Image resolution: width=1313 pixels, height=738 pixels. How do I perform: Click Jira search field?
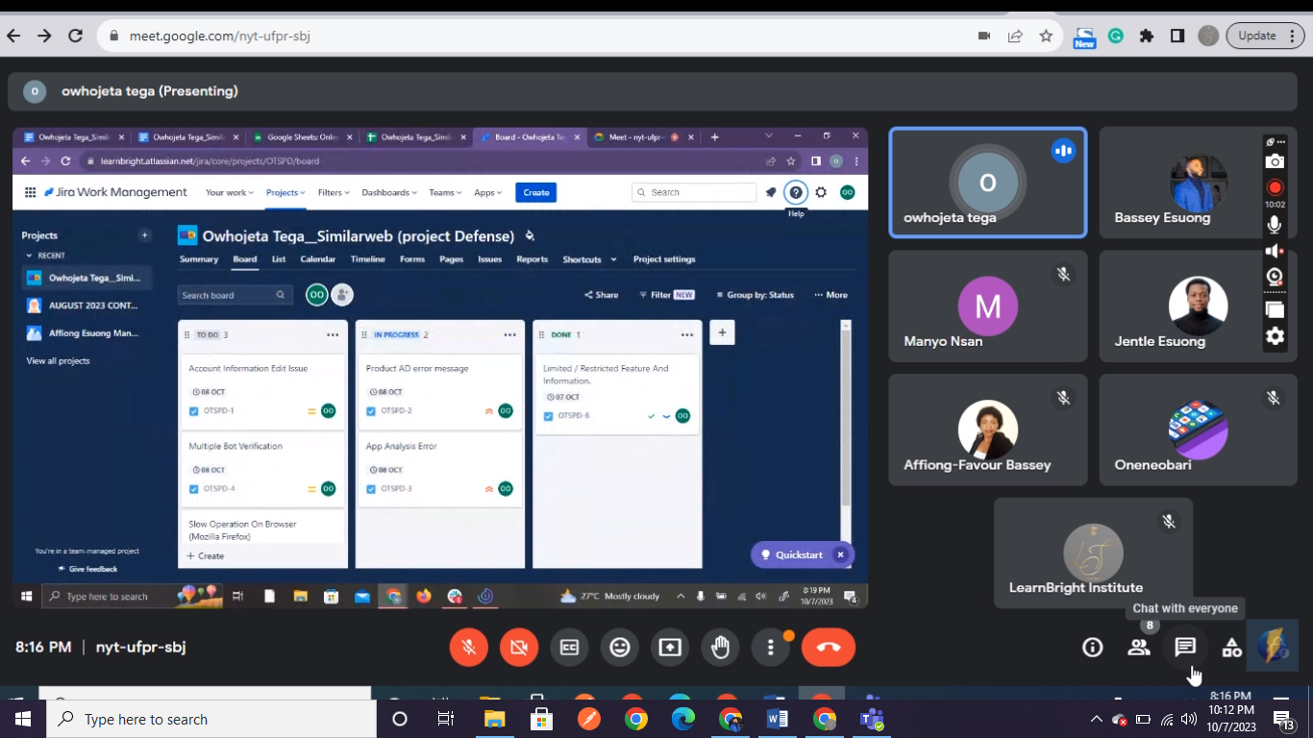694,192
